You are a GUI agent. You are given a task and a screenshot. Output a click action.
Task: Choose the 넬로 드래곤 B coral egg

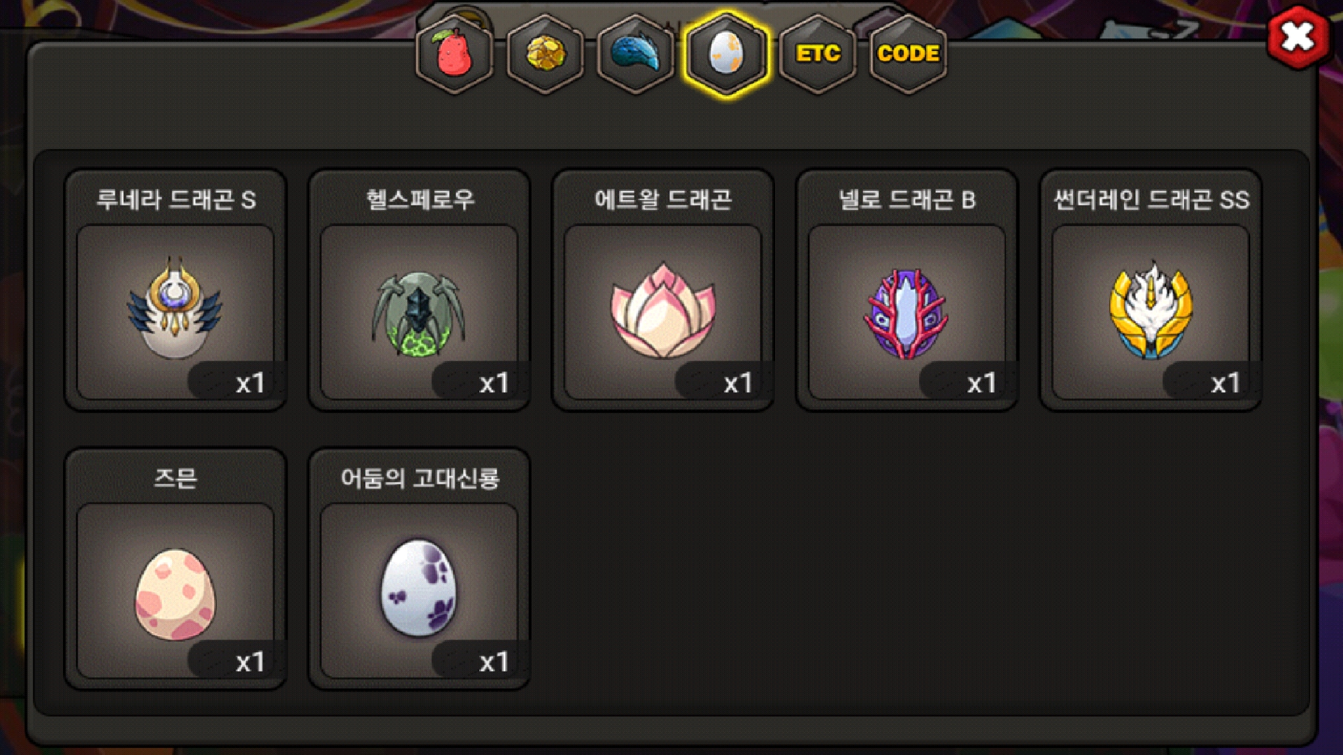(907, 313)
